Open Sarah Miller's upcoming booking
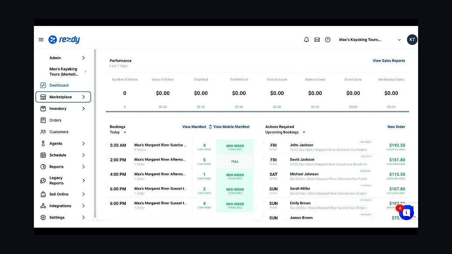Screen dimensions: 452x254 (300, 189)
